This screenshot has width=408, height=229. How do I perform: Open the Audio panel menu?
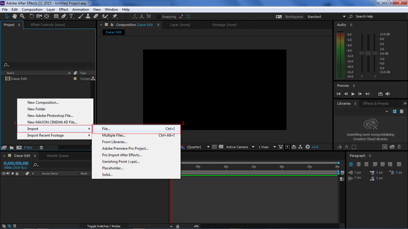tap(351, 25)
